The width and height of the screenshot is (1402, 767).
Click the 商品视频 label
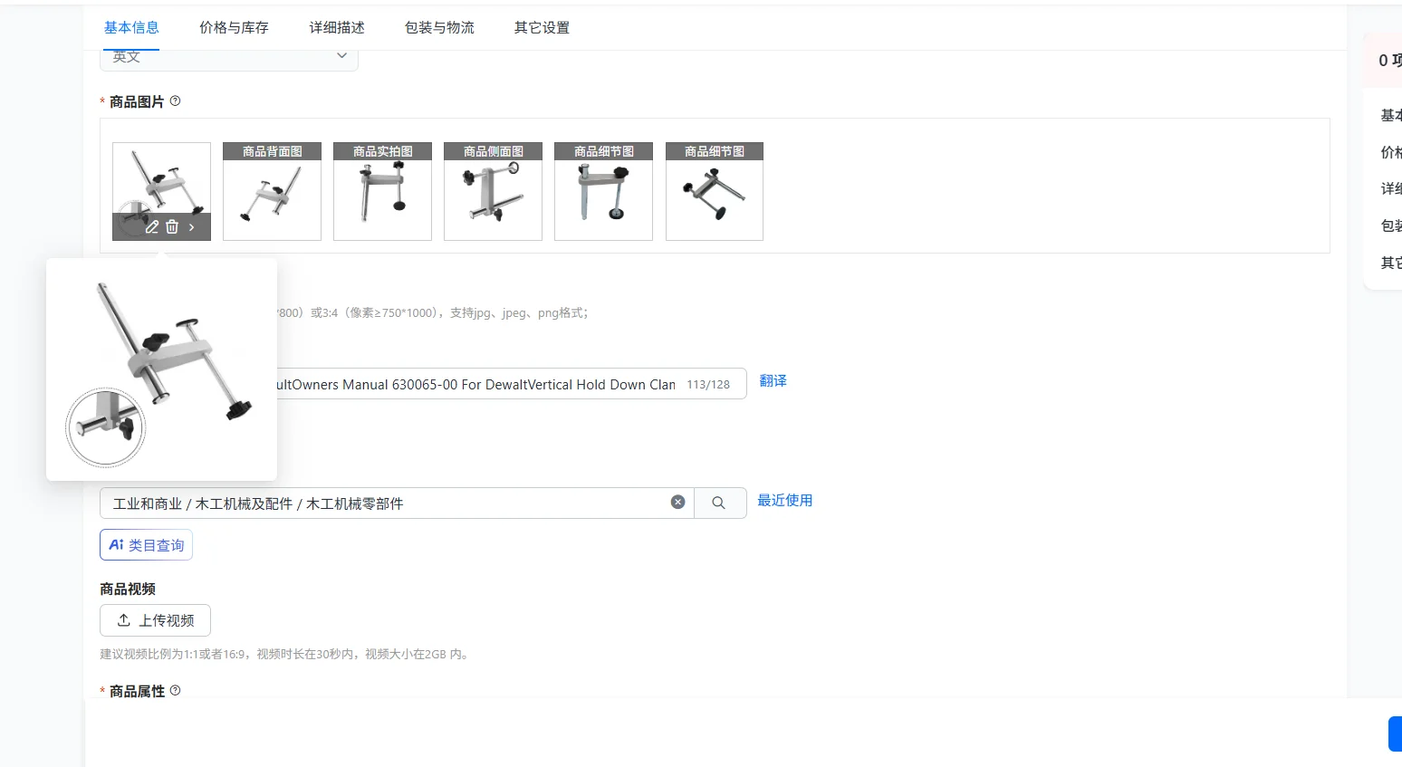(x=128, y=589)
